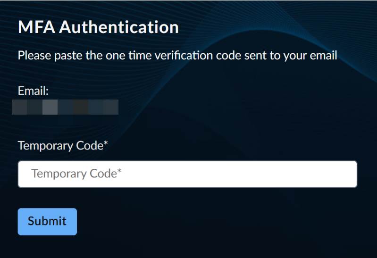Click the blurred email address value

coord(65,107)
